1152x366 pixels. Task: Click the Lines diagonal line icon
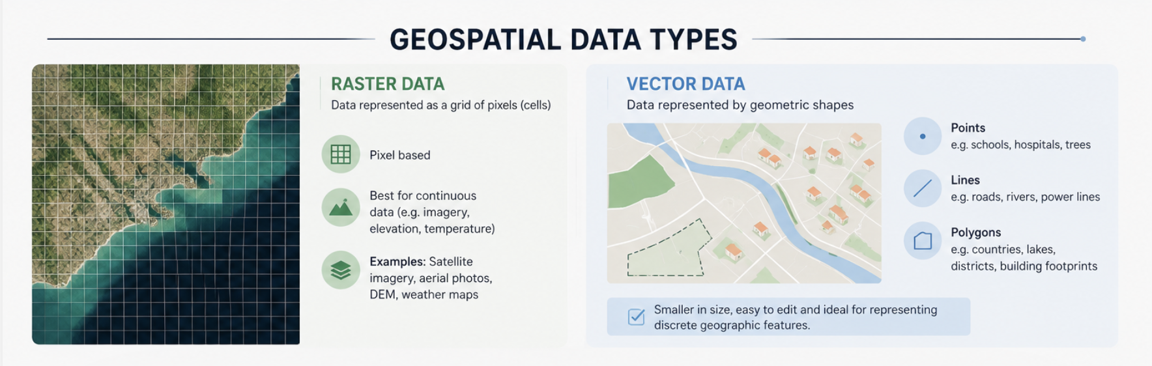click(x=923, y=188)
